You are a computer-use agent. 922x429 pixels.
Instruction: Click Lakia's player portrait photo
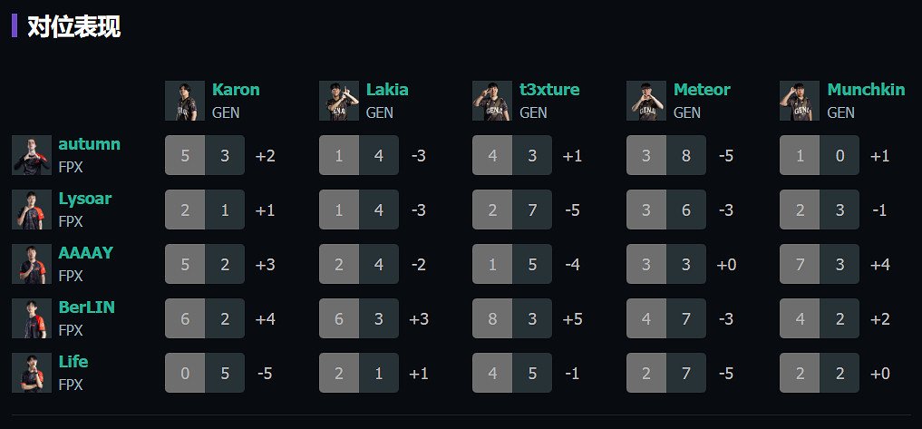(x=339, y=101)
